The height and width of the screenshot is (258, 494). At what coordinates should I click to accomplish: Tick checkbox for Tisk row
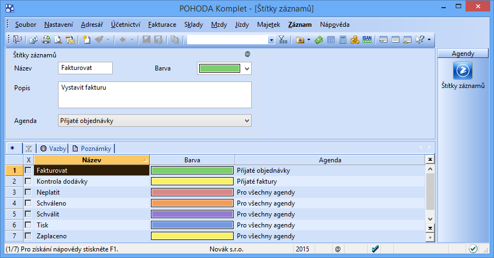pos(28,225)
